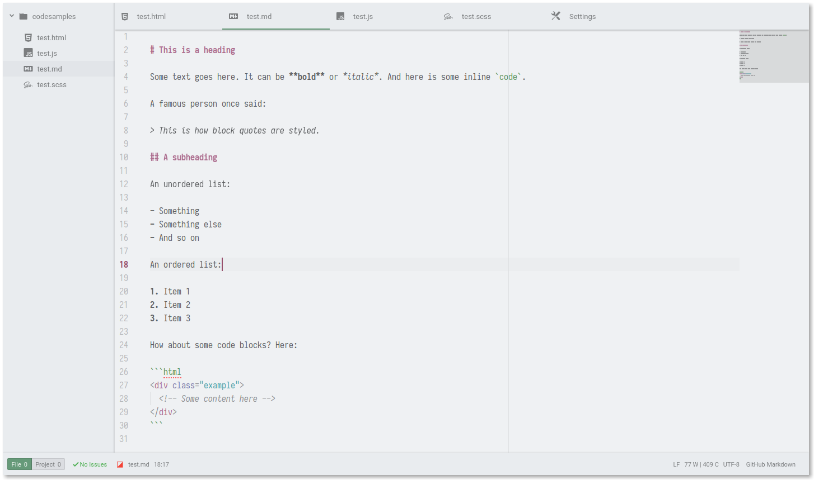Switch to the test.scss tab
Image resolution: width=814 pixels, height=480 pixels.
point(491,17)
